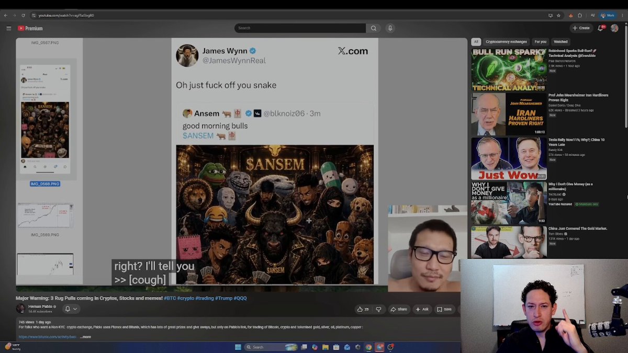
Task: Open the China gold market video thumbnail
Action: point(509,242)
